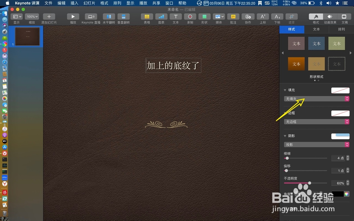The image size is (354, 221).
Task: Apply the tan 文本 shape style
Action: pos(316,64)
